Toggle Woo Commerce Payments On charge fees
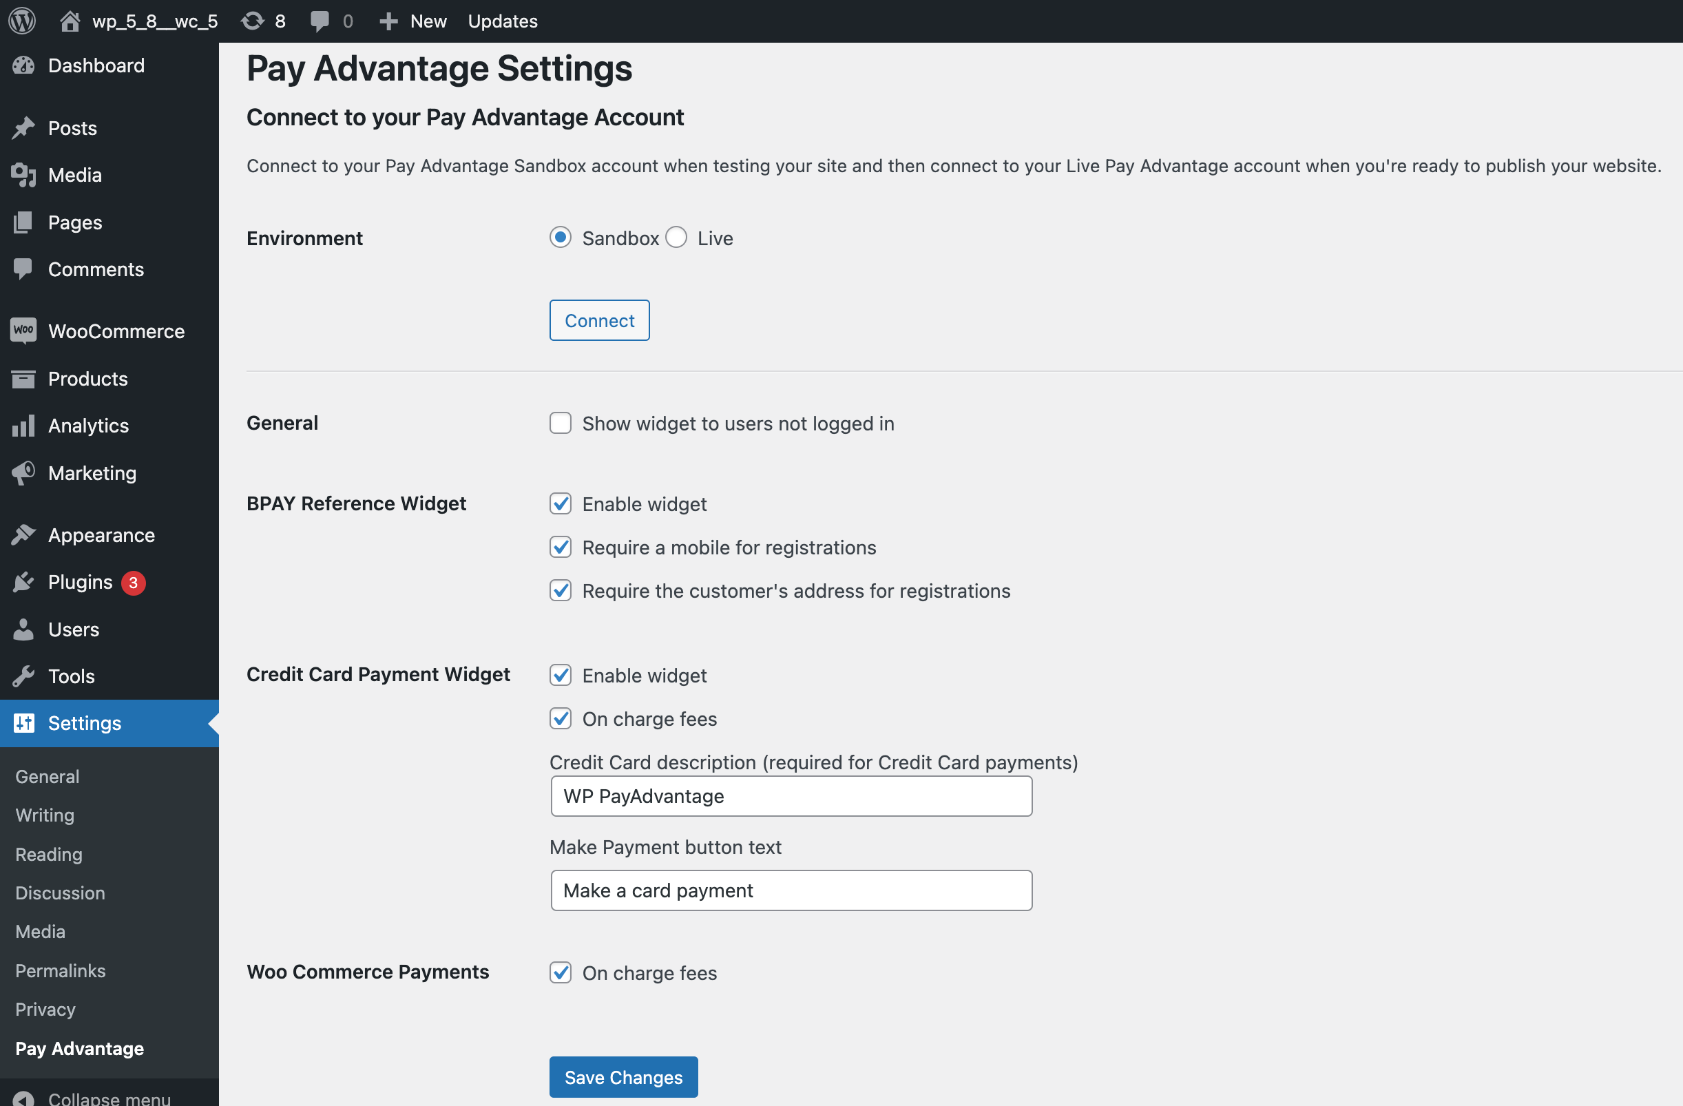This screenshot has width=1683, height=1106. point(560,973)
